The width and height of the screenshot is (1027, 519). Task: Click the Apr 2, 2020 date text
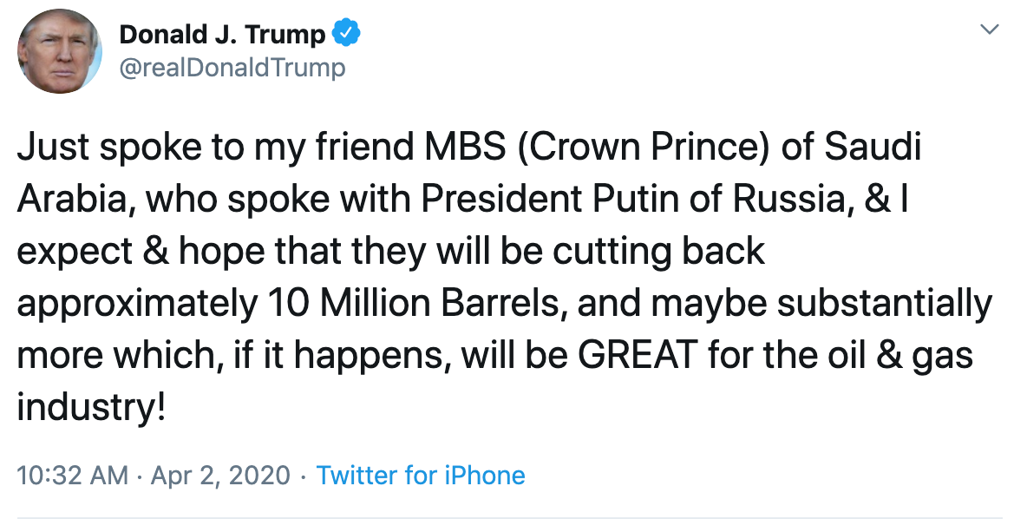coord(220,476)
